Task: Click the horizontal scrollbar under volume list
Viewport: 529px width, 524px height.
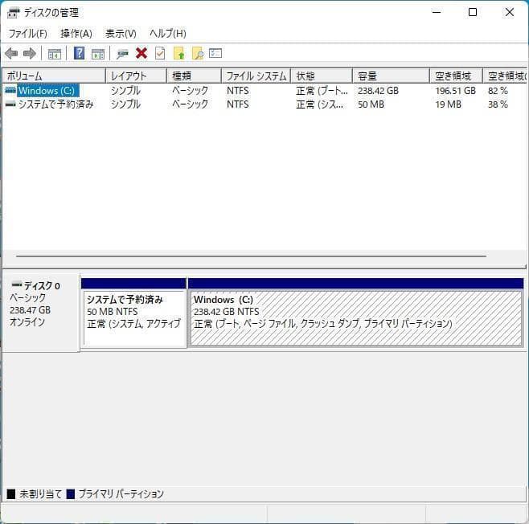Action: point(251,256)
